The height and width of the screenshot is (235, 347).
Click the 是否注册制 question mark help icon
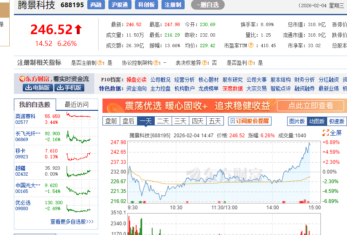[100, 63]
